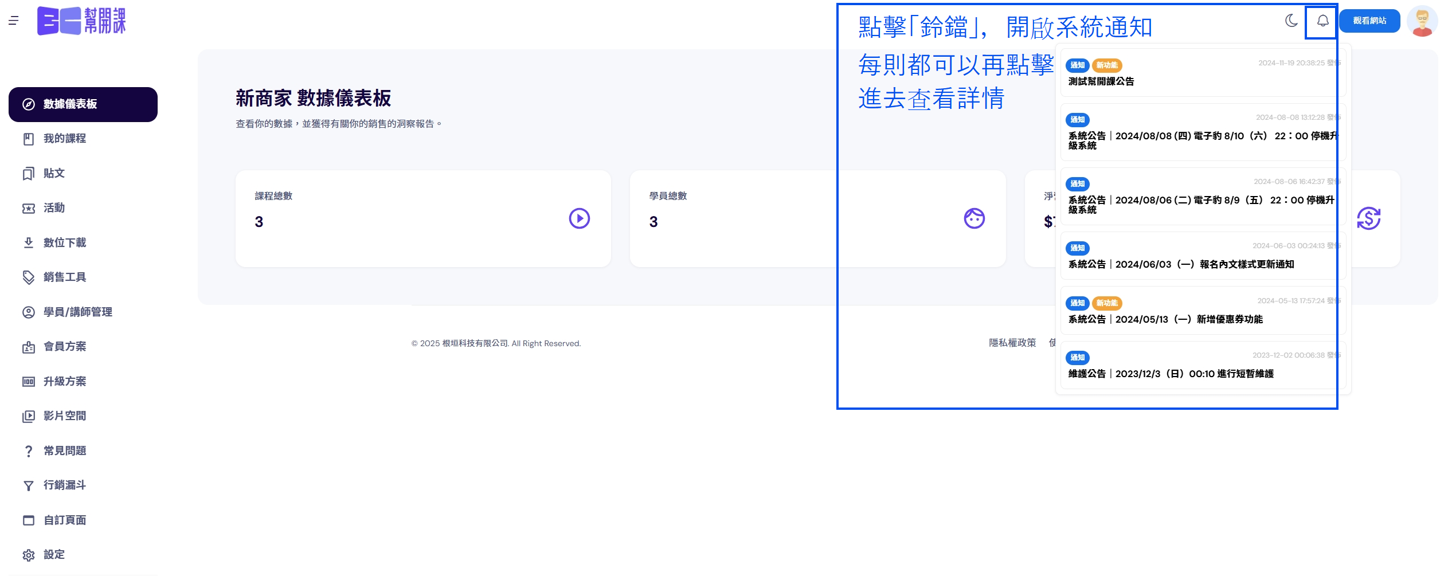Click the 數位下載 download icon
Screen dimensions: 1452x576
click(x=28, y=243)
